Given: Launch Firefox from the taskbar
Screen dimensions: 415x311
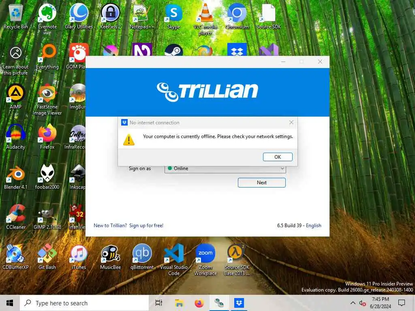Looking at the screenshot, I should click(x=199, y=303).
